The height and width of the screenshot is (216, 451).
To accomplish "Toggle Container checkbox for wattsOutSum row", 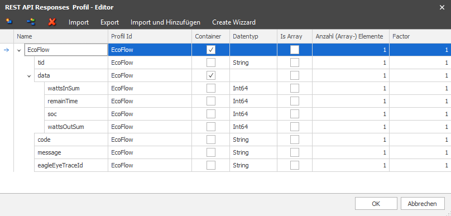I will tap(211, 127).
